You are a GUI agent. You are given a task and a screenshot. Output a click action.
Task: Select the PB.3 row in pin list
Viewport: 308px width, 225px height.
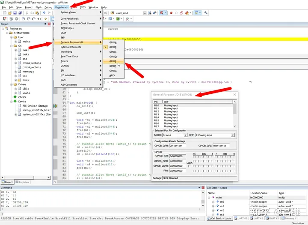point(193,114)
